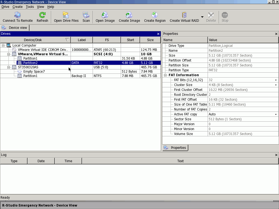
Task: Click the Log Time column header
Action: point(68,161)
